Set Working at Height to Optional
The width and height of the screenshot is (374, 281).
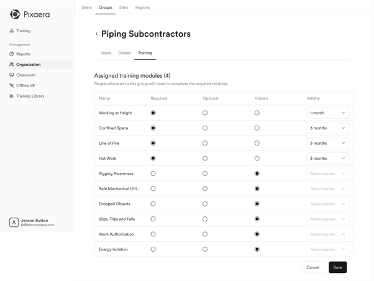[205, 113]
